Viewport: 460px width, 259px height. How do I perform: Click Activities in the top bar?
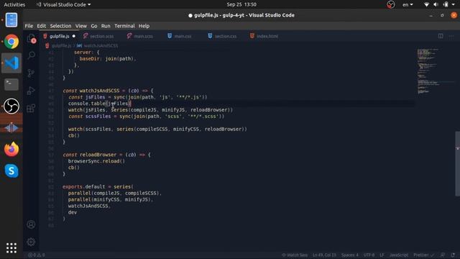[x=14, y=5]
